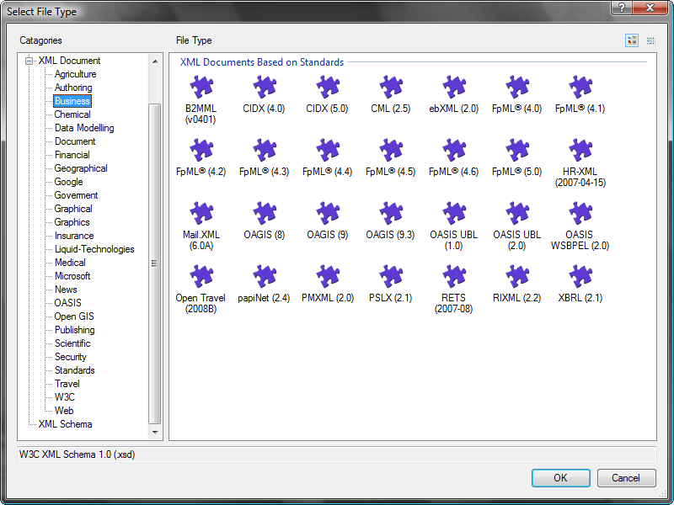Select the Financial category
Screen dimensions: 674x505
[72, 155]
